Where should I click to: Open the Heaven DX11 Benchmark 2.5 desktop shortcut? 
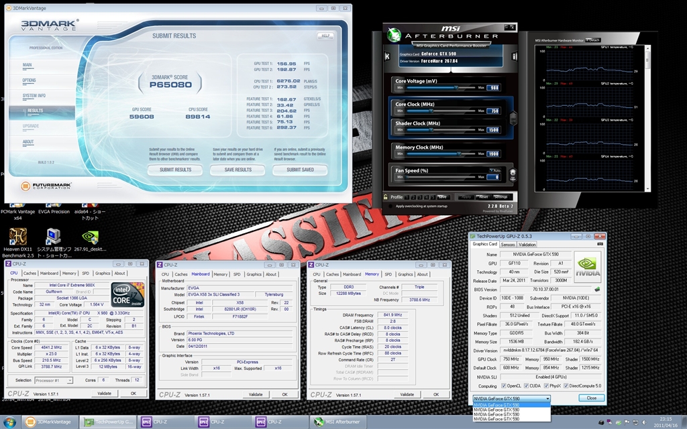pyautogui.click(x=18, y=242)
